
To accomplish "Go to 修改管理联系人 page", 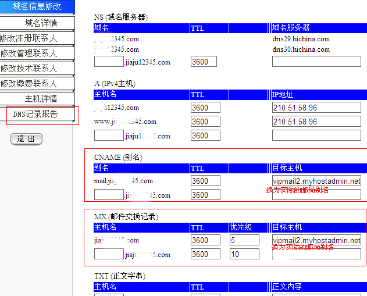I will [x=37, y=54].
